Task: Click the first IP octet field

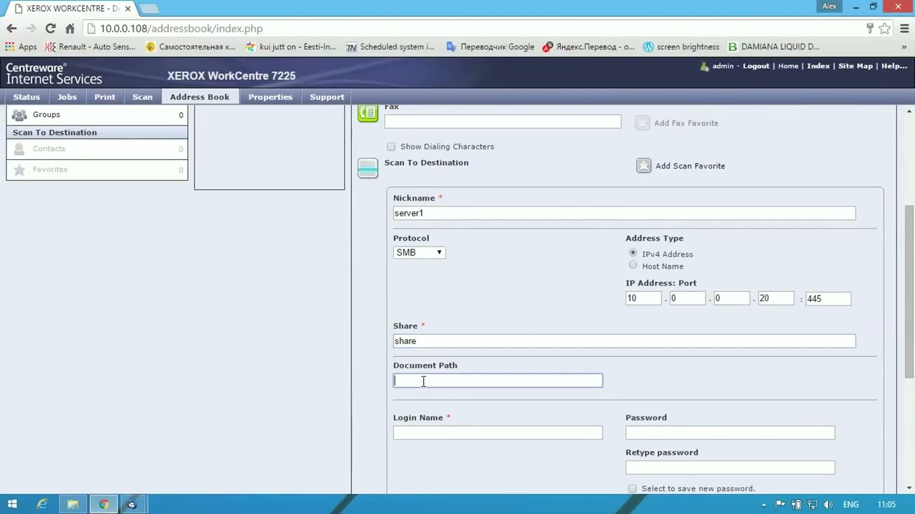Action: [x=643, y=298]
